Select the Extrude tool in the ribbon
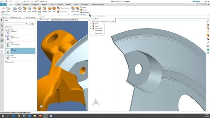210x118 pixels. tap(15, 10)
